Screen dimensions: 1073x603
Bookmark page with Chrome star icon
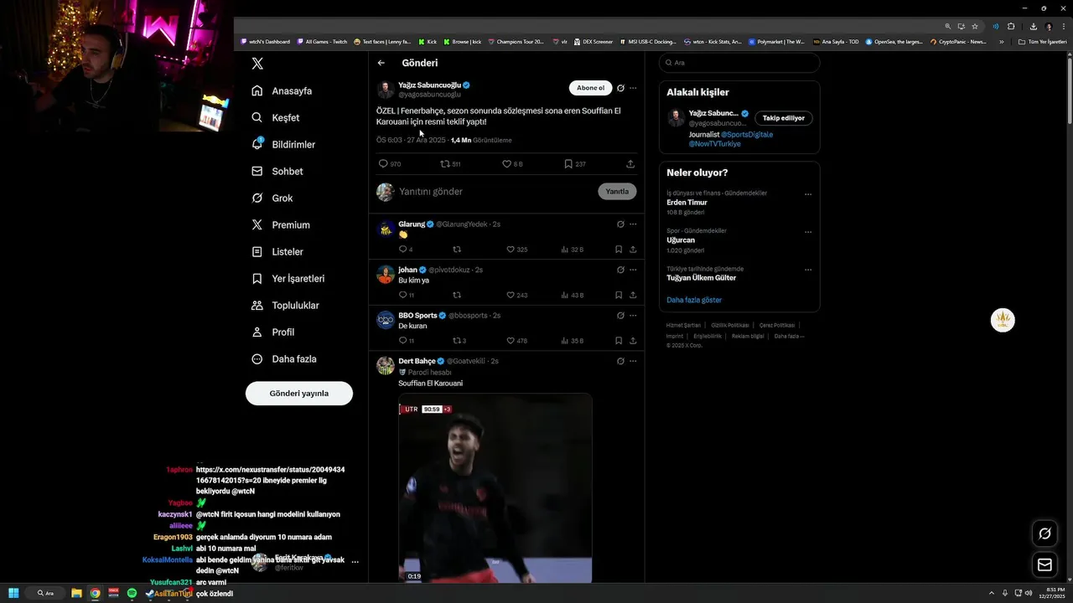[975, 26]
